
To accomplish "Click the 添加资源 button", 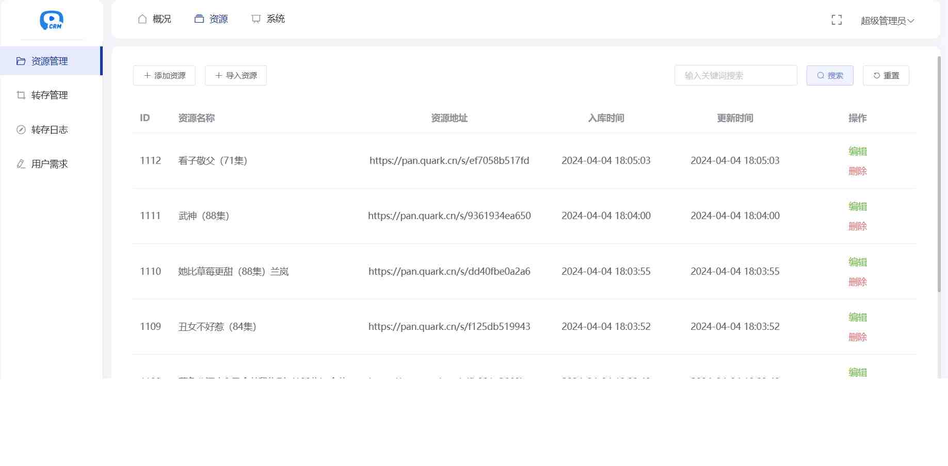I will click(164, 76).
